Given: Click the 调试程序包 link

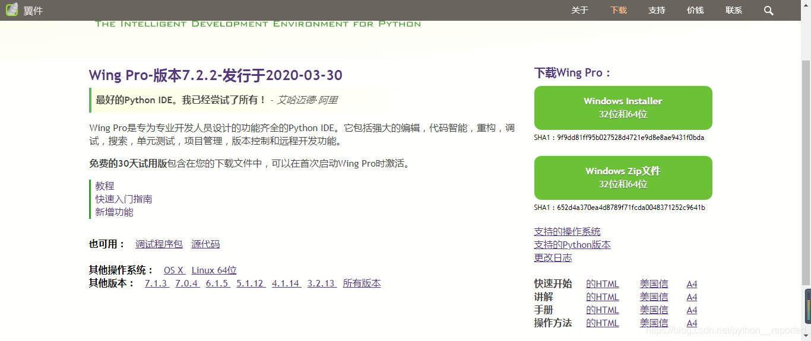Looking at the screenshot, I should (x=159, y=244).
